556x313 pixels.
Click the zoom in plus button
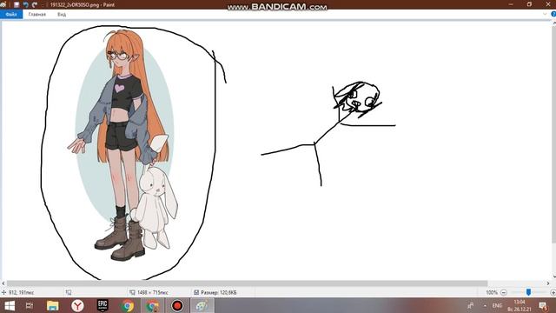(x=553, y=292)
